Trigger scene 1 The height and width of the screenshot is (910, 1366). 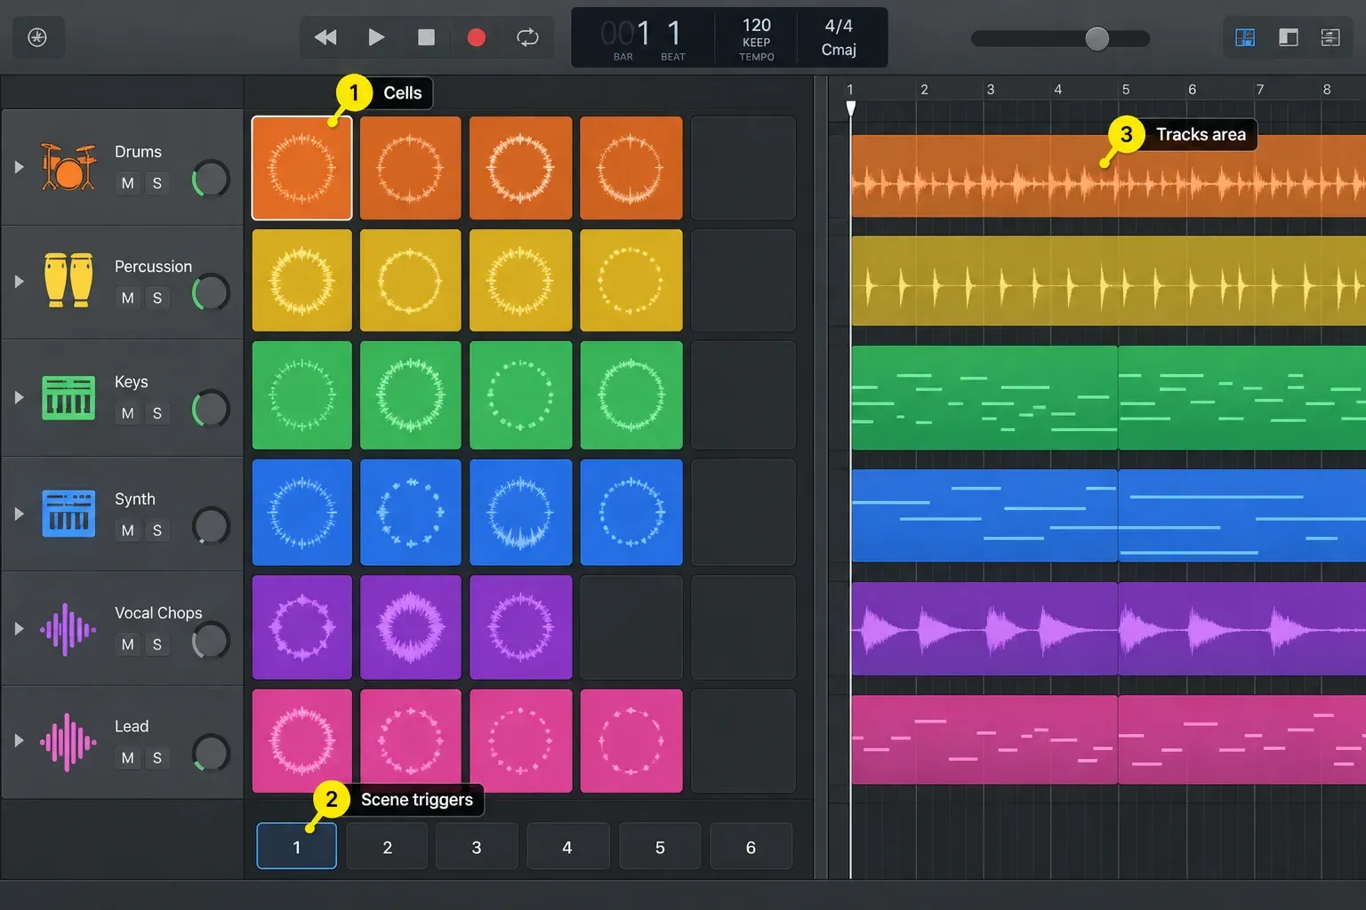[297, 846]
